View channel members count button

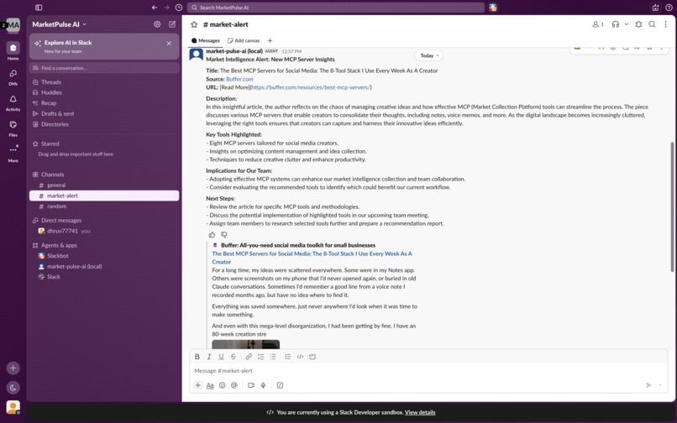point(598,24)
